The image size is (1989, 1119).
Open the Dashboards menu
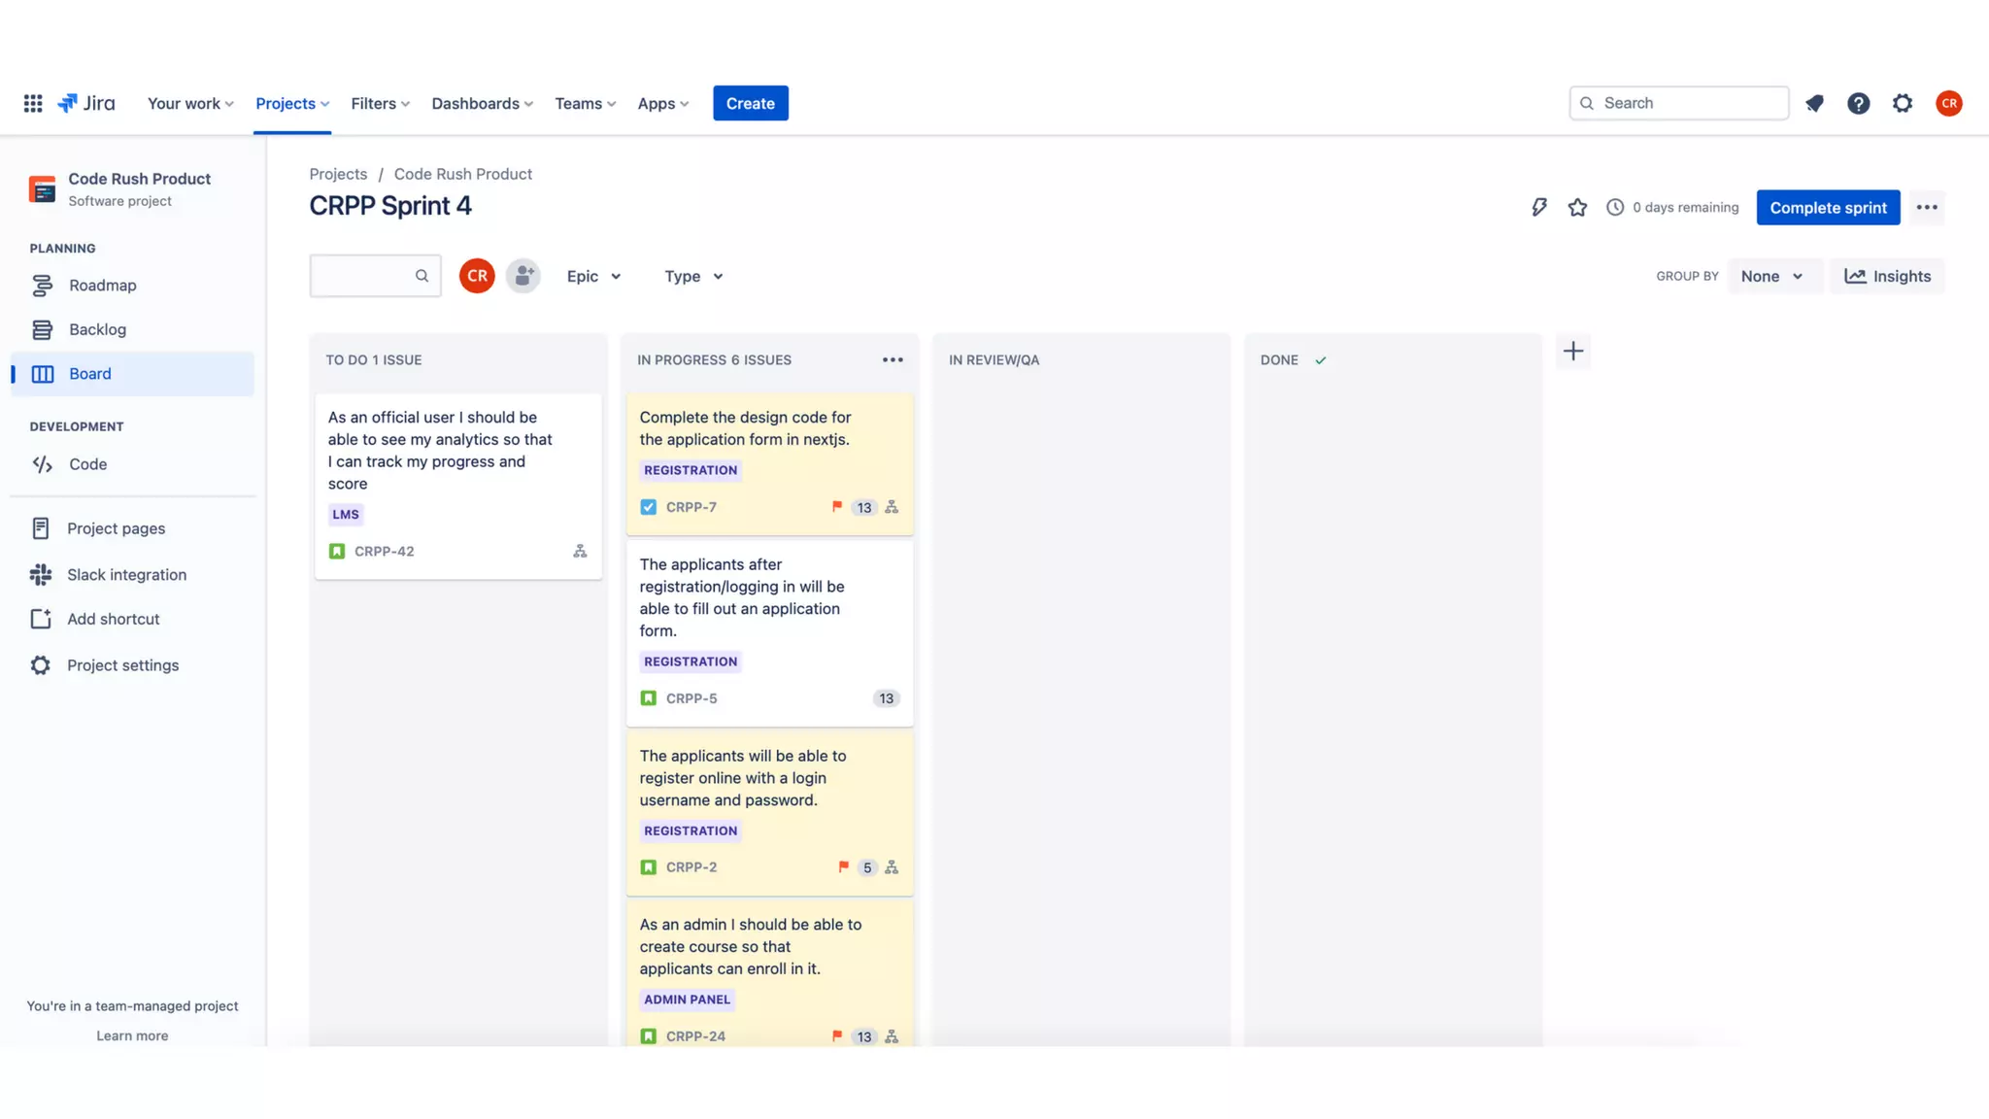pyautogui.click(x=482, y=103)
